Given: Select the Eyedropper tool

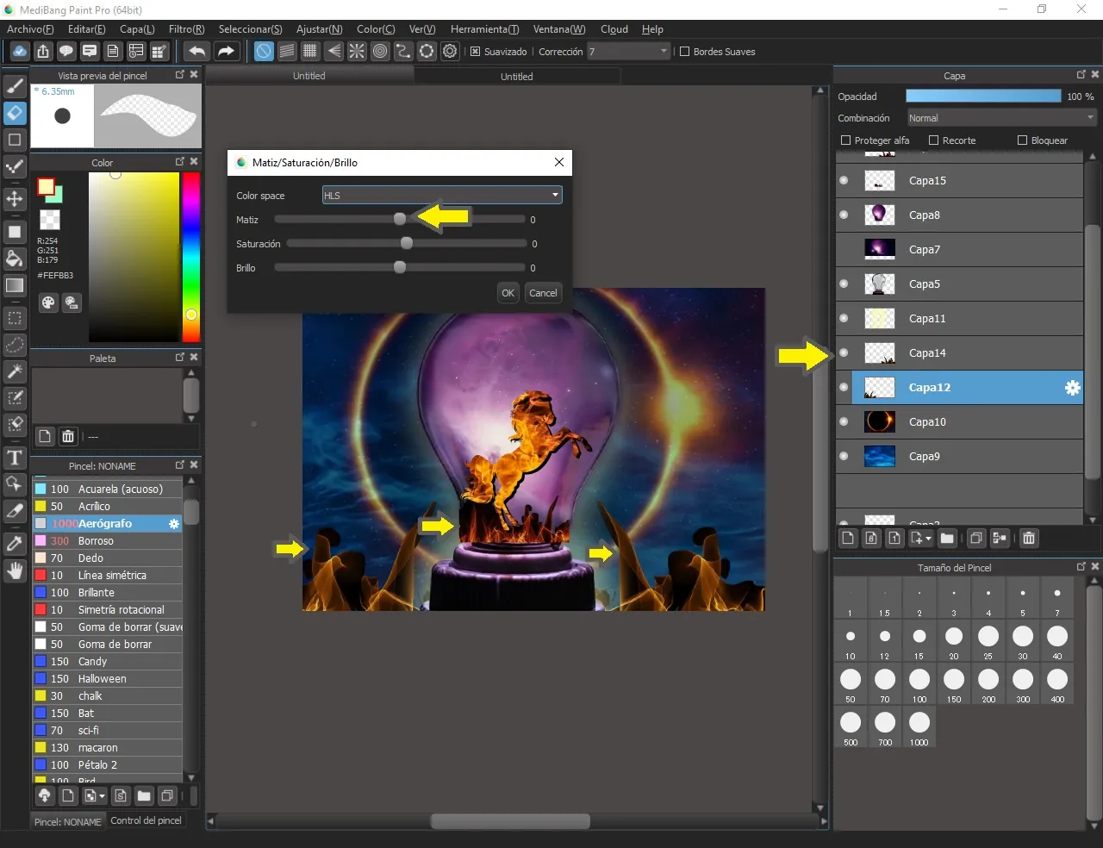Looking at the screenshot, I should click(15, 544).
